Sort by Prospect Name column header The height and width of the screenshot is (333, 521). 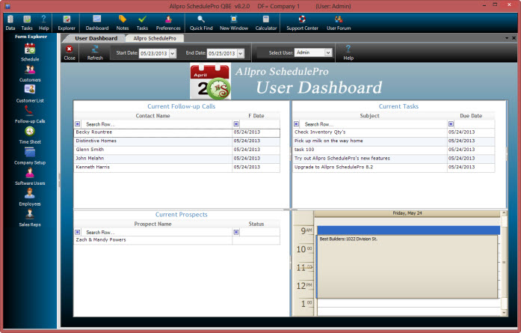coord(152,224)
